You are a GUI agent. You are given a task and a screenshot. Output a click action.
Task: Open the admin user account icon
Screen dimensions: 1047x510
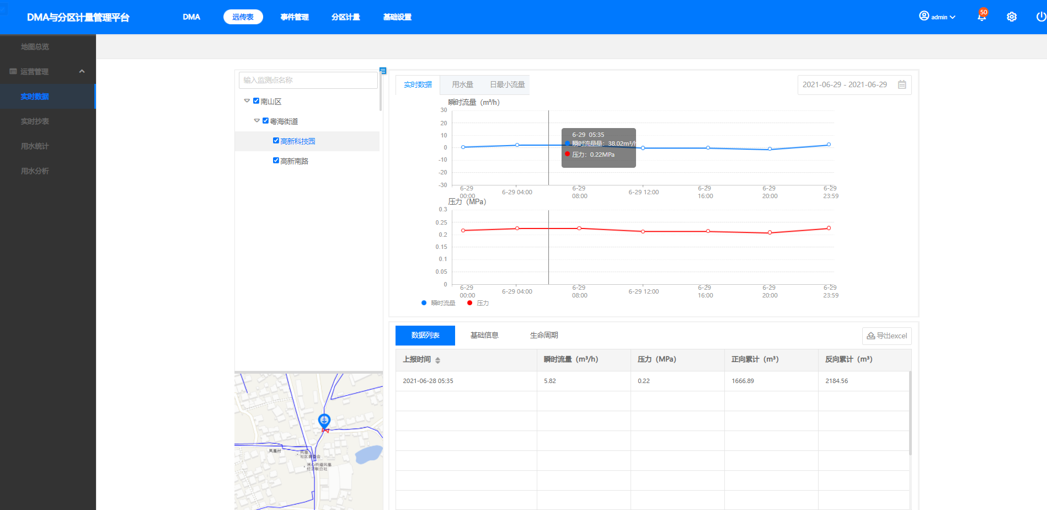pyautogui.click(x=924, y=16)
